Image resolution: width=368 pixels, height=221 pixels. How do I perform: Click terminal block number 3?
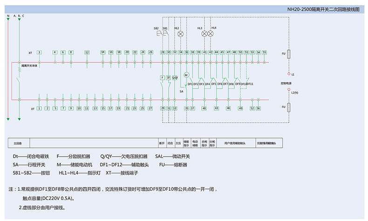pyautogui.click(x=40, y=52)
